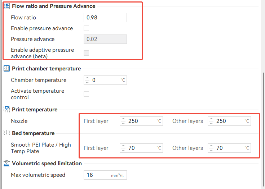This screenshot has width=265, height=189.
Task: Click Nozzle Other layers temperature stepper
Action: (x=211, y=121)
